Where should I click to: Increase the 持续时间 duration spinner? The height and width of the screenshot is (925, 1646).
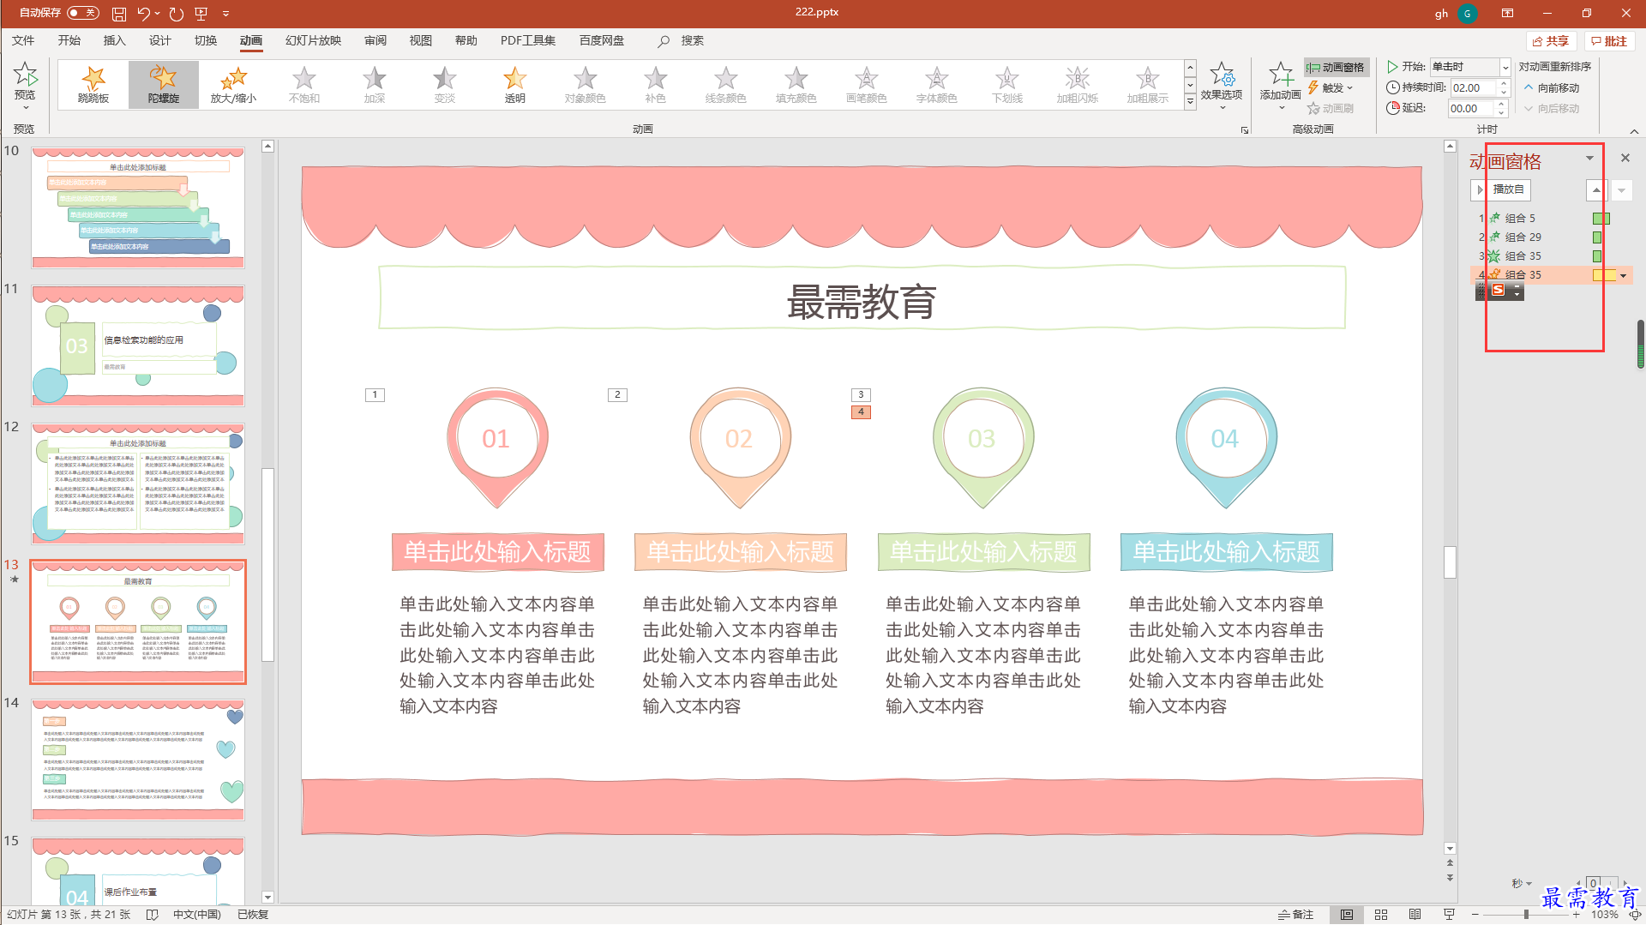[x=1503, y=83]
